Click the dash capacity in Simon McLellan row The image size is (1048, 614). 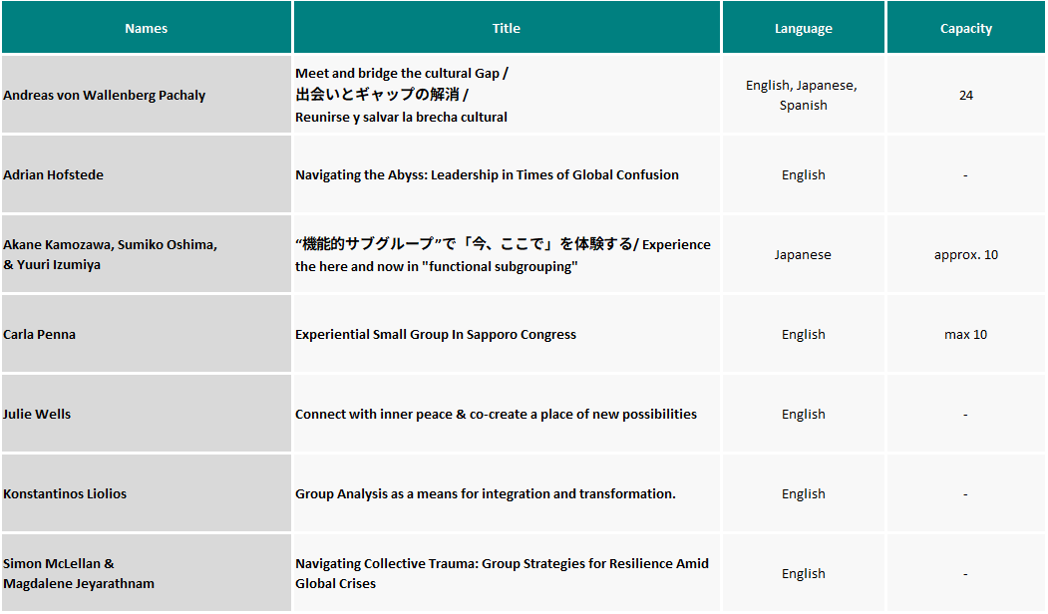(x=965, y=574)
